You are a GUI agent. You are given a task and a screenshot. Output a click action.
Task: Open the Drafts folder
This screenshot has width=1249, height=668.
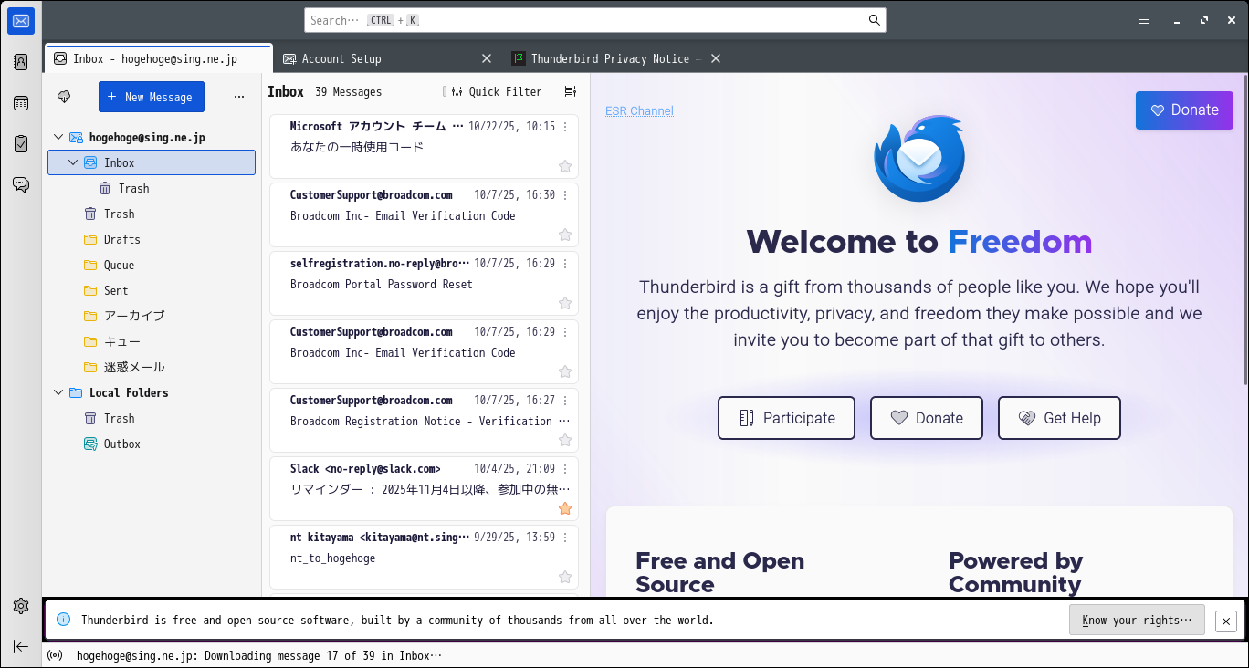[152, 239]
